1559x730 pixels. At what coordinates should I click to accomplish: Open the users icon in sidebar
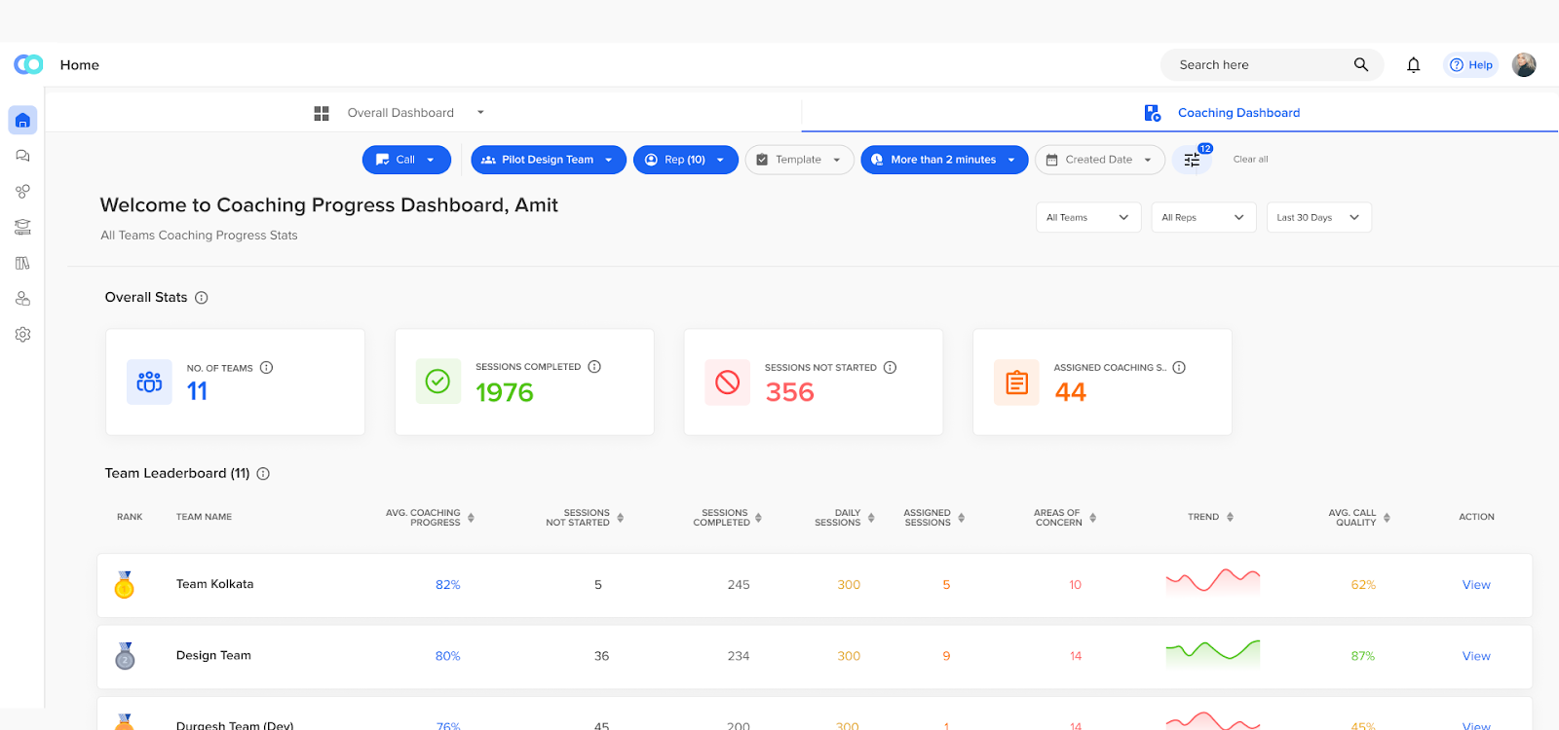(x=22, y=299)
